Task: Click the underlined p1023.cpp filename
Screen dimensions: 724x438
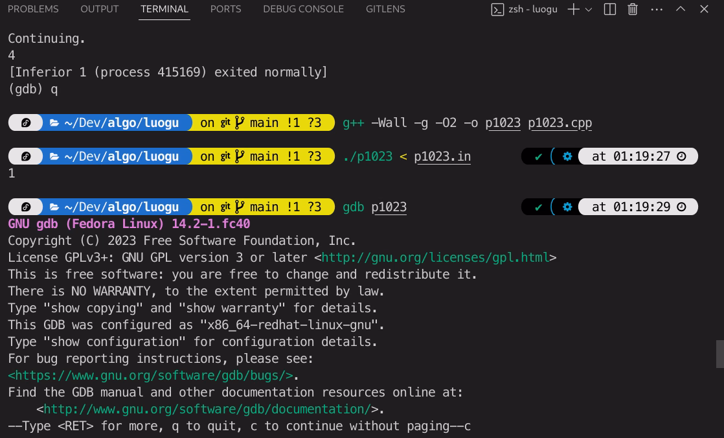Action: click(560, 123)
